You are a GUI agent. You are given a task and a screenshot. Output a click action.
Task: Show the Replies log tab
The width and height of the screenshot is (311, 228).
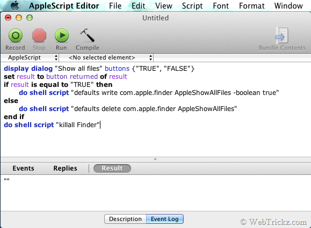tap(65, 168)
